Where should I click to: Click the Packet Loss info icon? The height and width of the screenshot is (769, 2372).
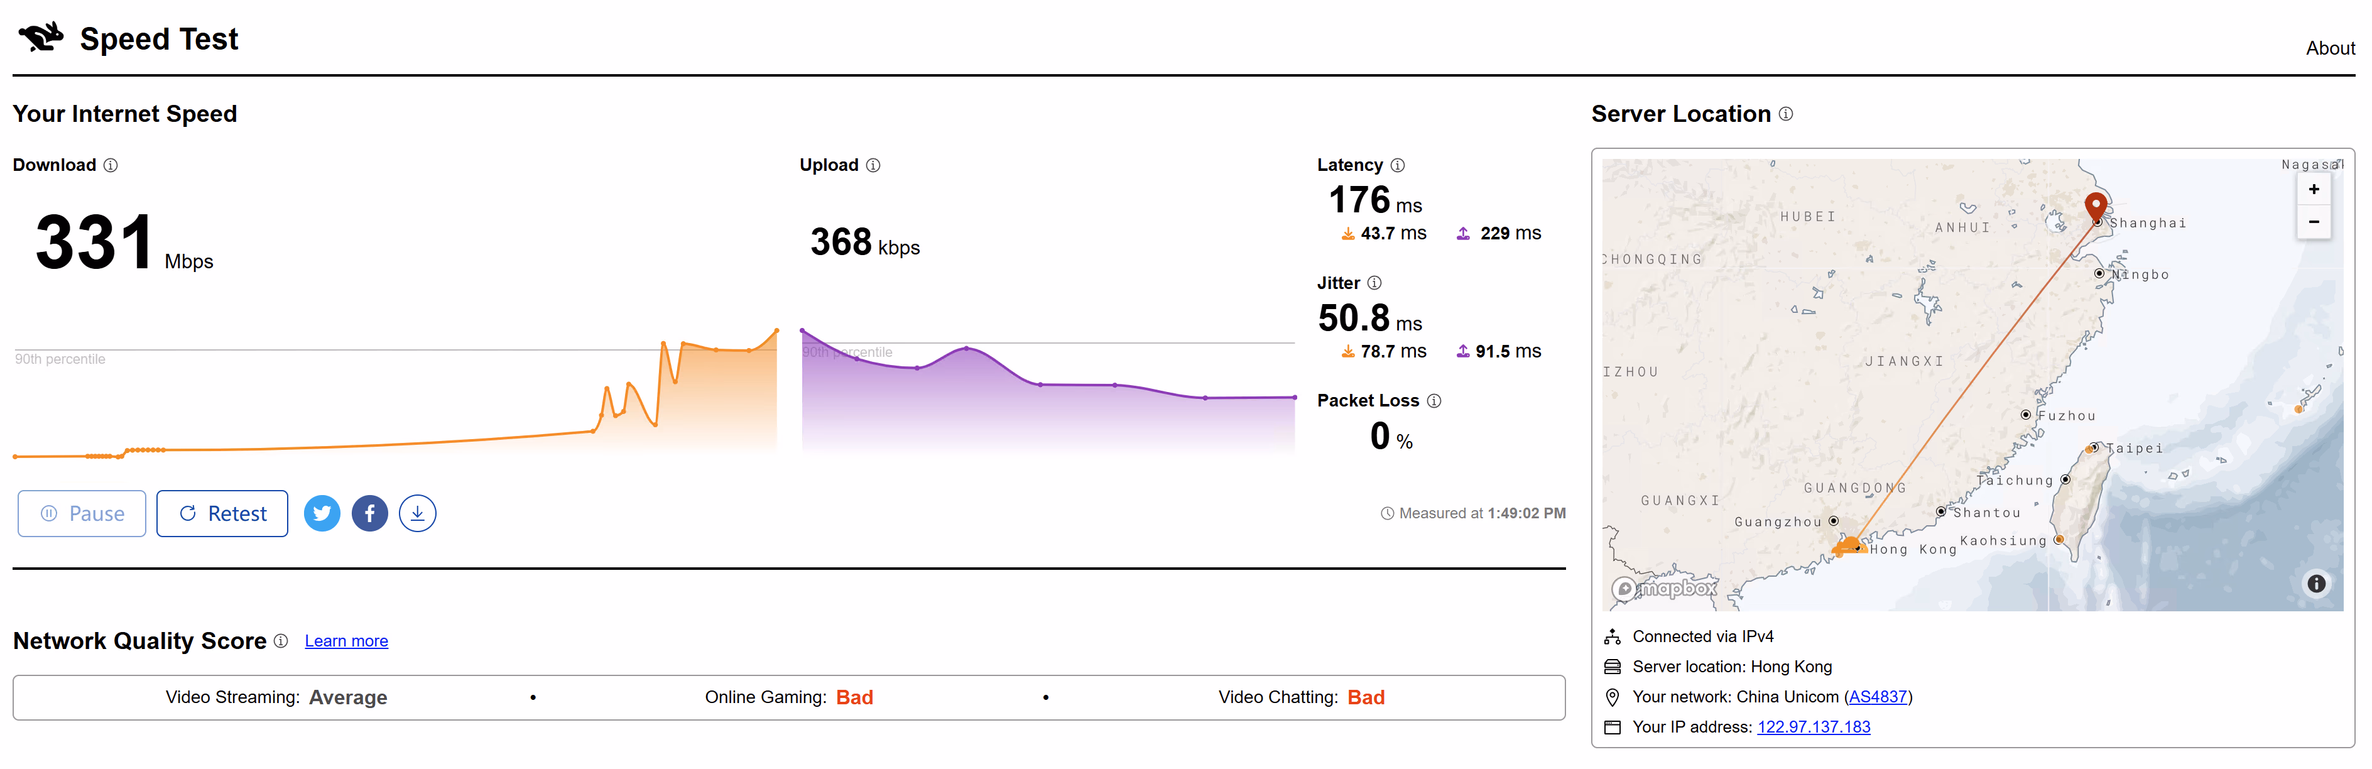point(1434,401)
